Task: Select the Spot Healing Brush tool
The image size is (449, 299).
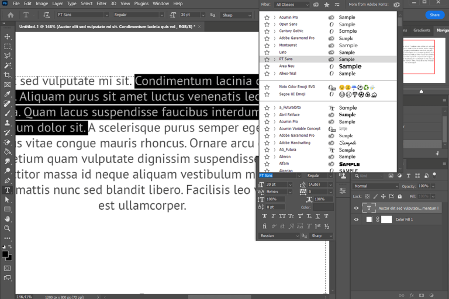Action: [8, 103]
